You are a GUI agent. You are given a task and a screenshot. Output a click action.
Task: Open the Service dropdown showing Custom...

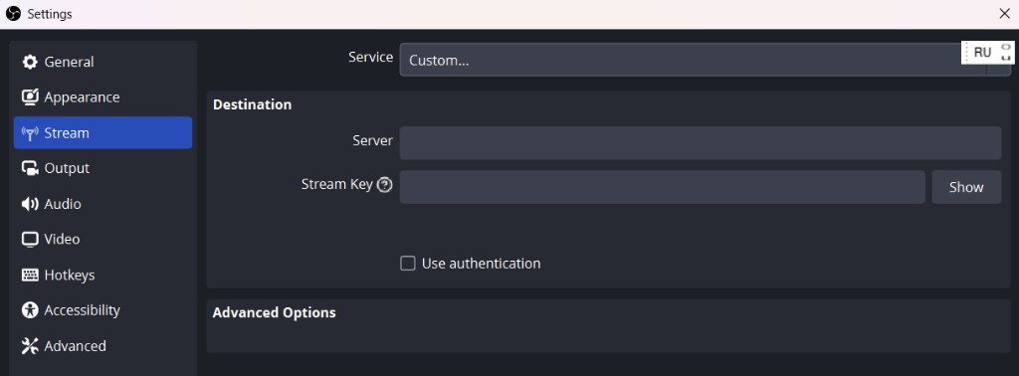point(706,60)
